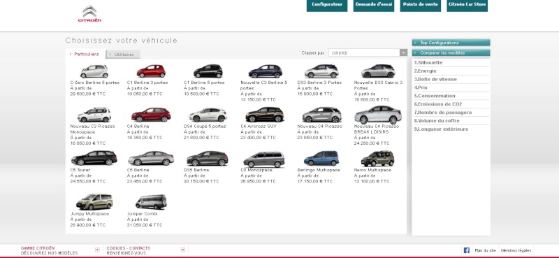This screenshot has height=258, width=559.
Task: Select the Jumper Combi van image
Action: 151,202
